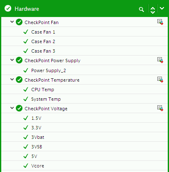Open the Hardware header dropdown chevron

pos(162,8)
